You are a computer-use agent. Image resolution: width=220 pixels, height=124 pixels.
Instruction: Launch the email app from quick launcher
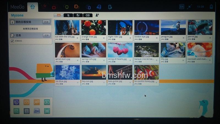[26, 102]
